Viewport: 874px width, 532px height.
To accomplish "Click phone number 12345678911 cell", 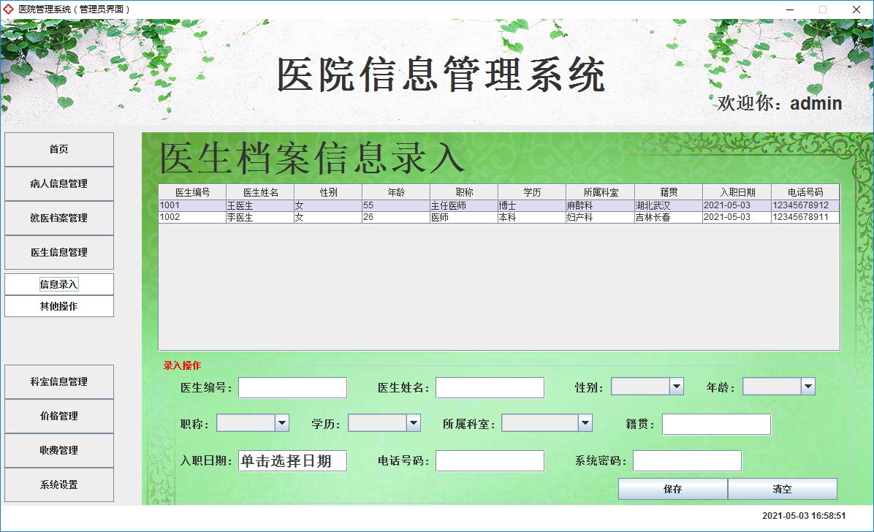I will click(805, 218).
